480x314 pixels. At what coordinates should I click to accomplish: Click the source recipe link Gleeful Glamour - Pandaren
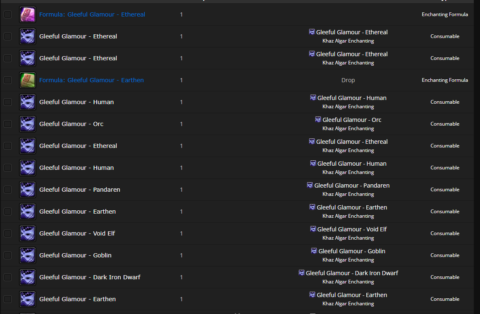pyautogui.click(x=352, y=186)
